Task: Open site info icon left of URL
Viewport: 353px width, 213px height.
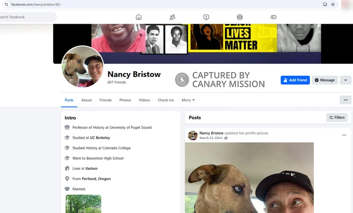Action: (6, 4)
